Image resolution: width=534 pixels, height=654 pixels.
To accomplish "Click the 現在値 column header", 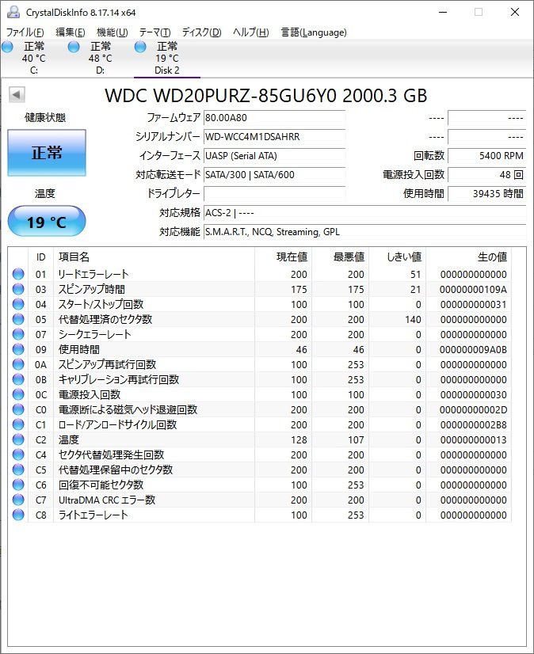I will coord(283,257).
